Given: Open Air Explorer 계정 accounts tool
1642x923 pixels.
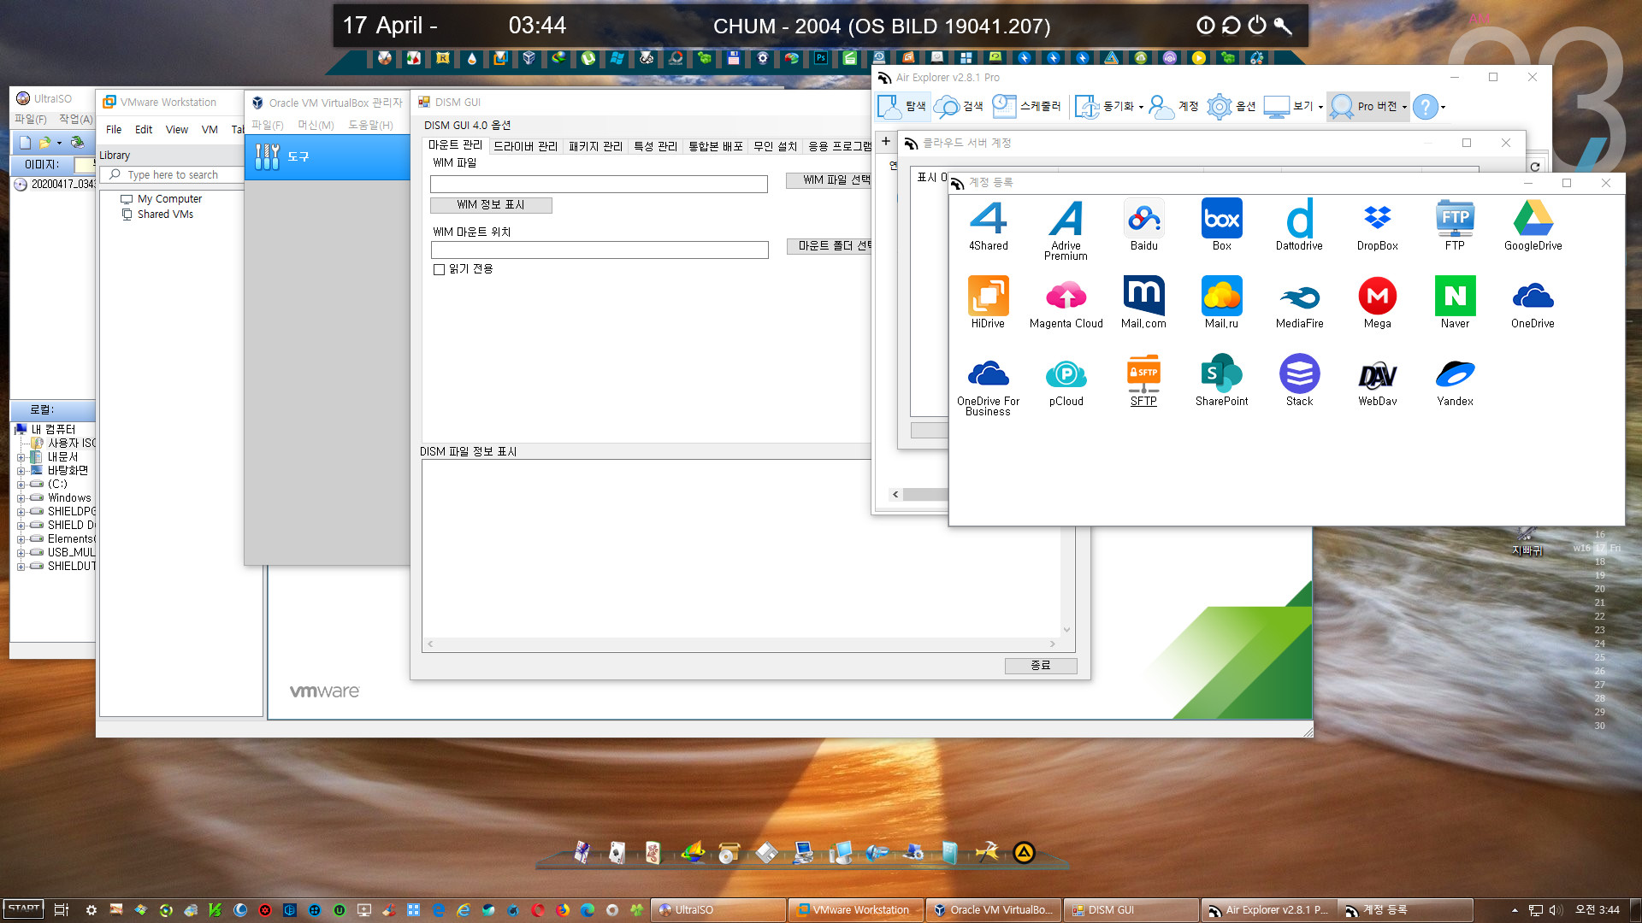Looking at the screenshot, I should 1174,107.
